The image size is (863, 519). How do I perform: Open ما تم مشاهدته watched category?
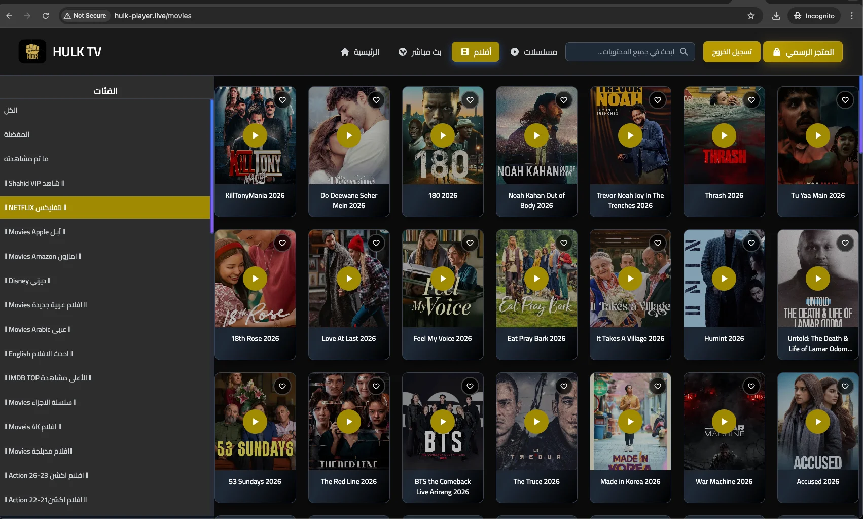pos(105,159)
